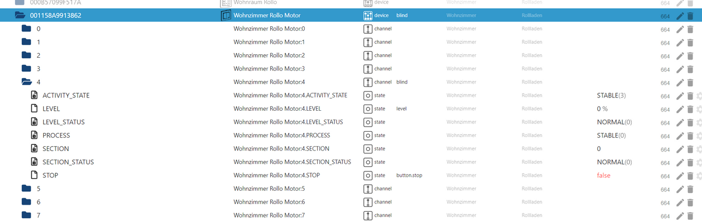
Task: Click the LEVEL value 0 %
Action: 603,109
